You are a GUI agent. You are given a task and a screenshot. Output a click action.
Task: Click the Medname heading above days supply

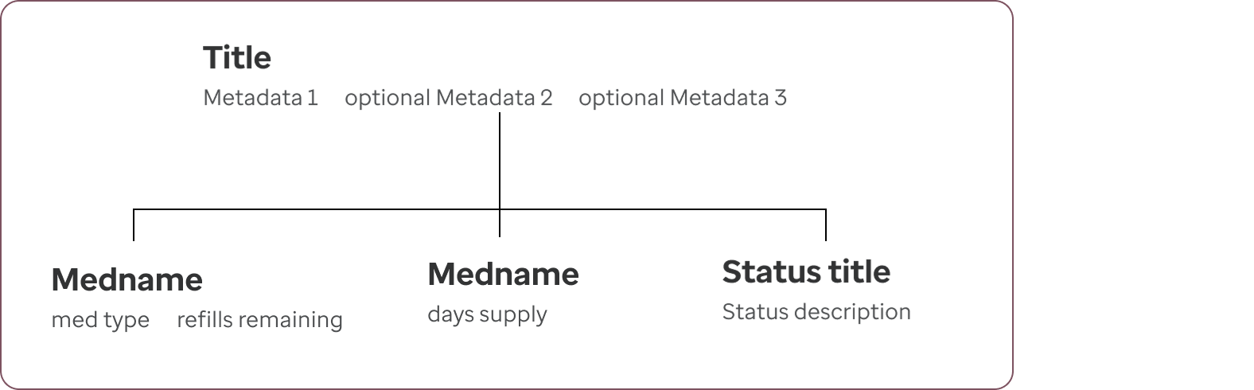(x=503, y=275)
